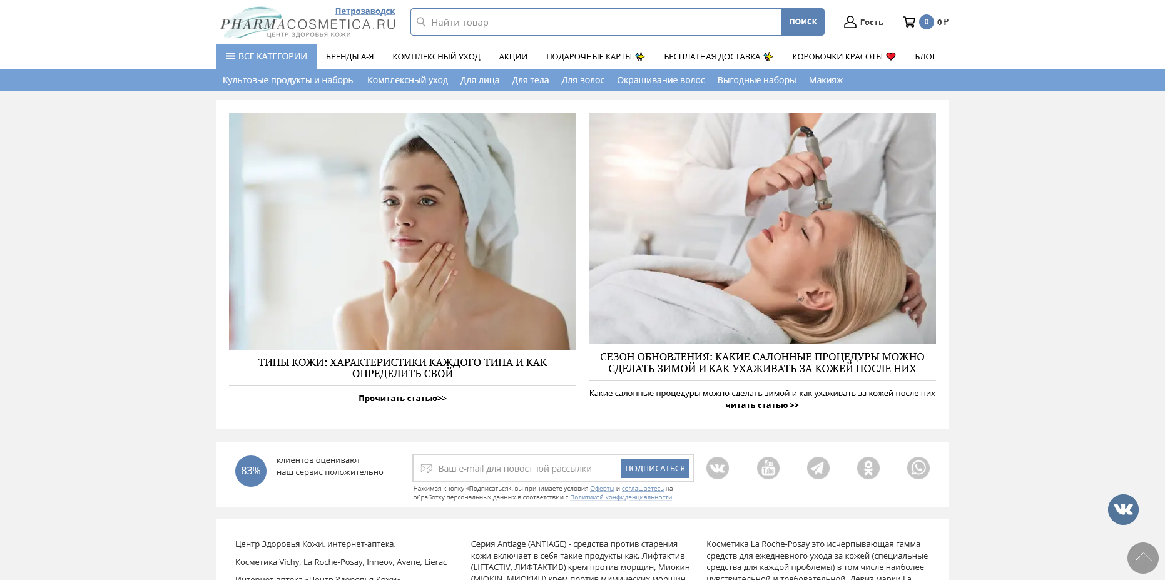Select Выгодные наборы category
The width and height of the screenshot is (1165, 580).
coord(756,80)
